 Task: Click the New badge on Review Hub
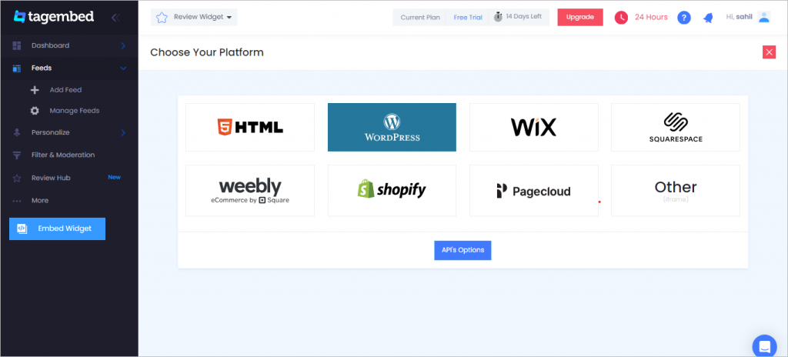pos(114,178)
